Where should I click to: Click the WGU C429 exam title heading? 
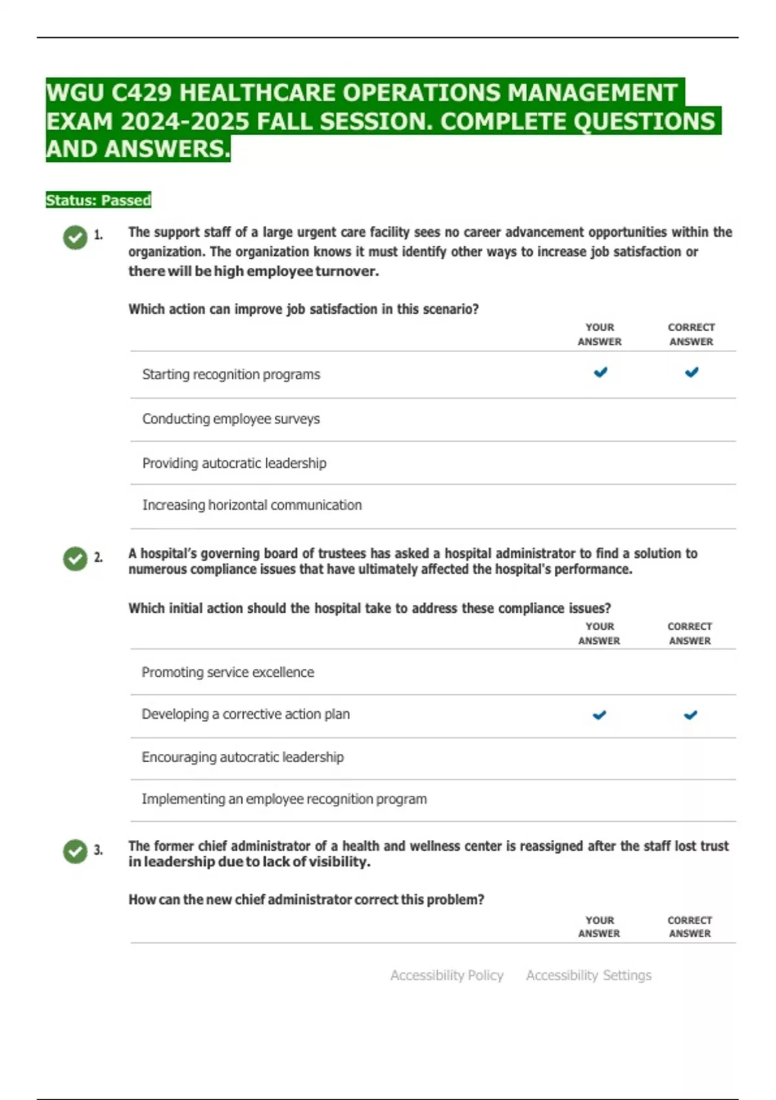pyautogui.click(x=383, y=120)
